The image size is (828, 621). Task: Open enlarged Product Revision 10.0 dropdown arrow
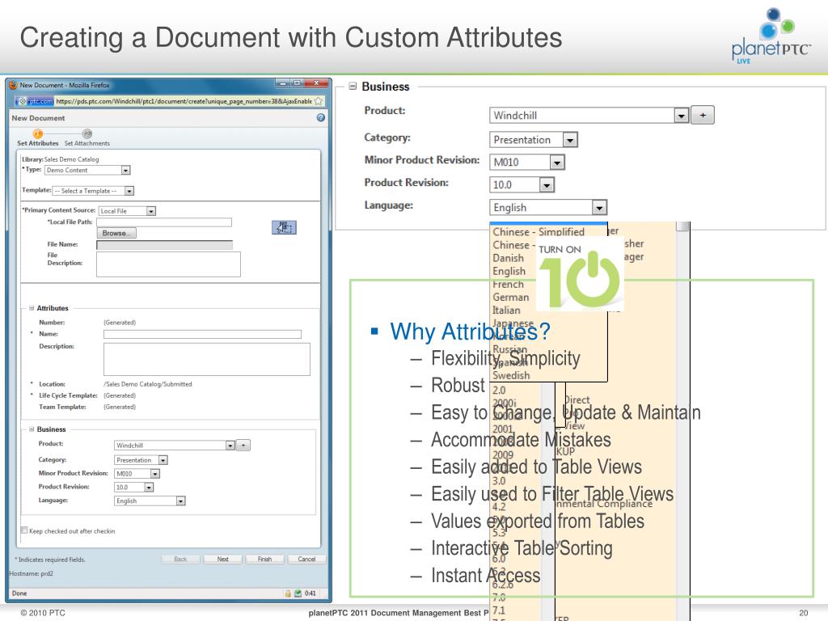547,185
